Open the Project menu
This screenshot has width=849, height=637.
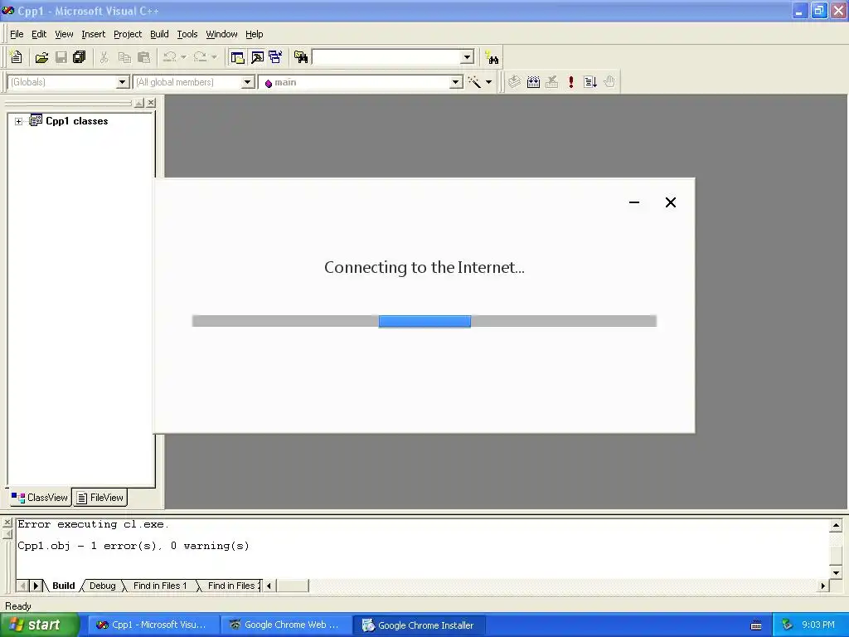(x=128, y=34)
